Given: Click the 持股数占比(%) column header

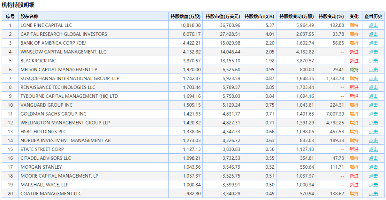Looking at the screenshot, I should [x=259, y=16].
